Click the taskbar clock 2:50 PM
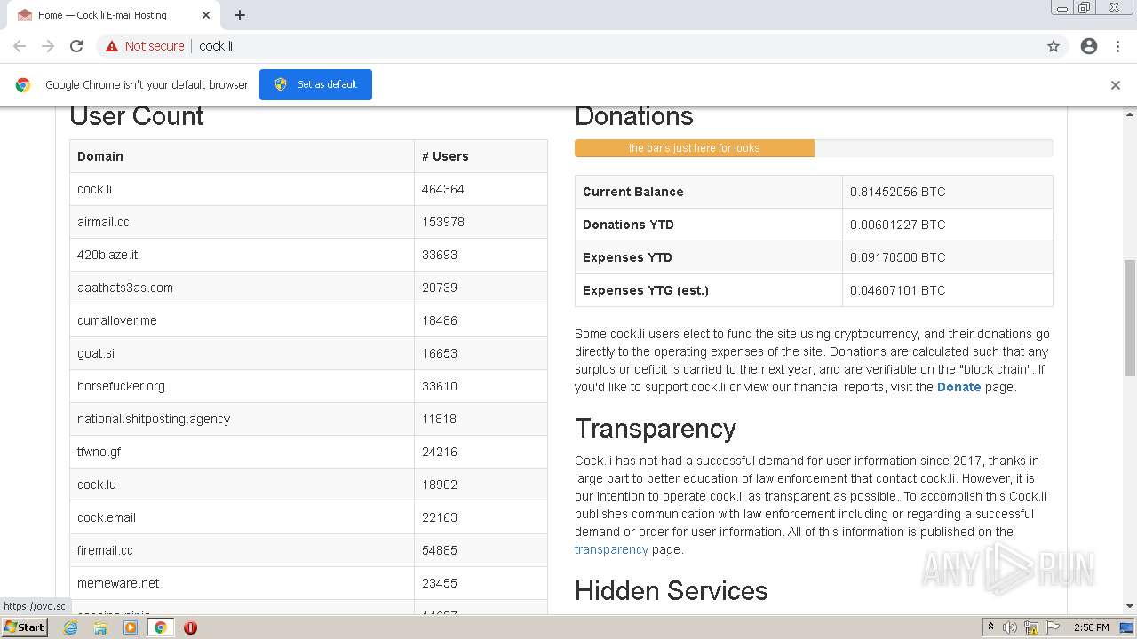The height and width of the screenshot is (639, 1137). (1091, 627)
